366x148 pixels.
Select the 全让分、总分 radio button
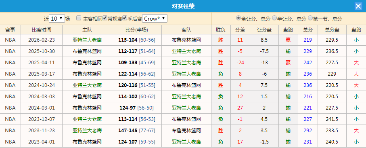[238, 18]
